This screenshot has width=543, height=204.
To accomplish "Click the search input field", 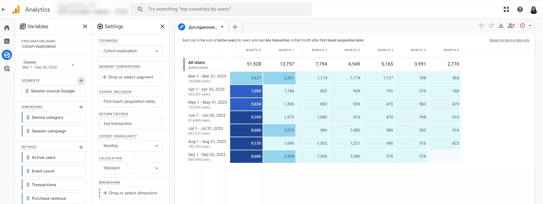I will [x=221, y=9].
